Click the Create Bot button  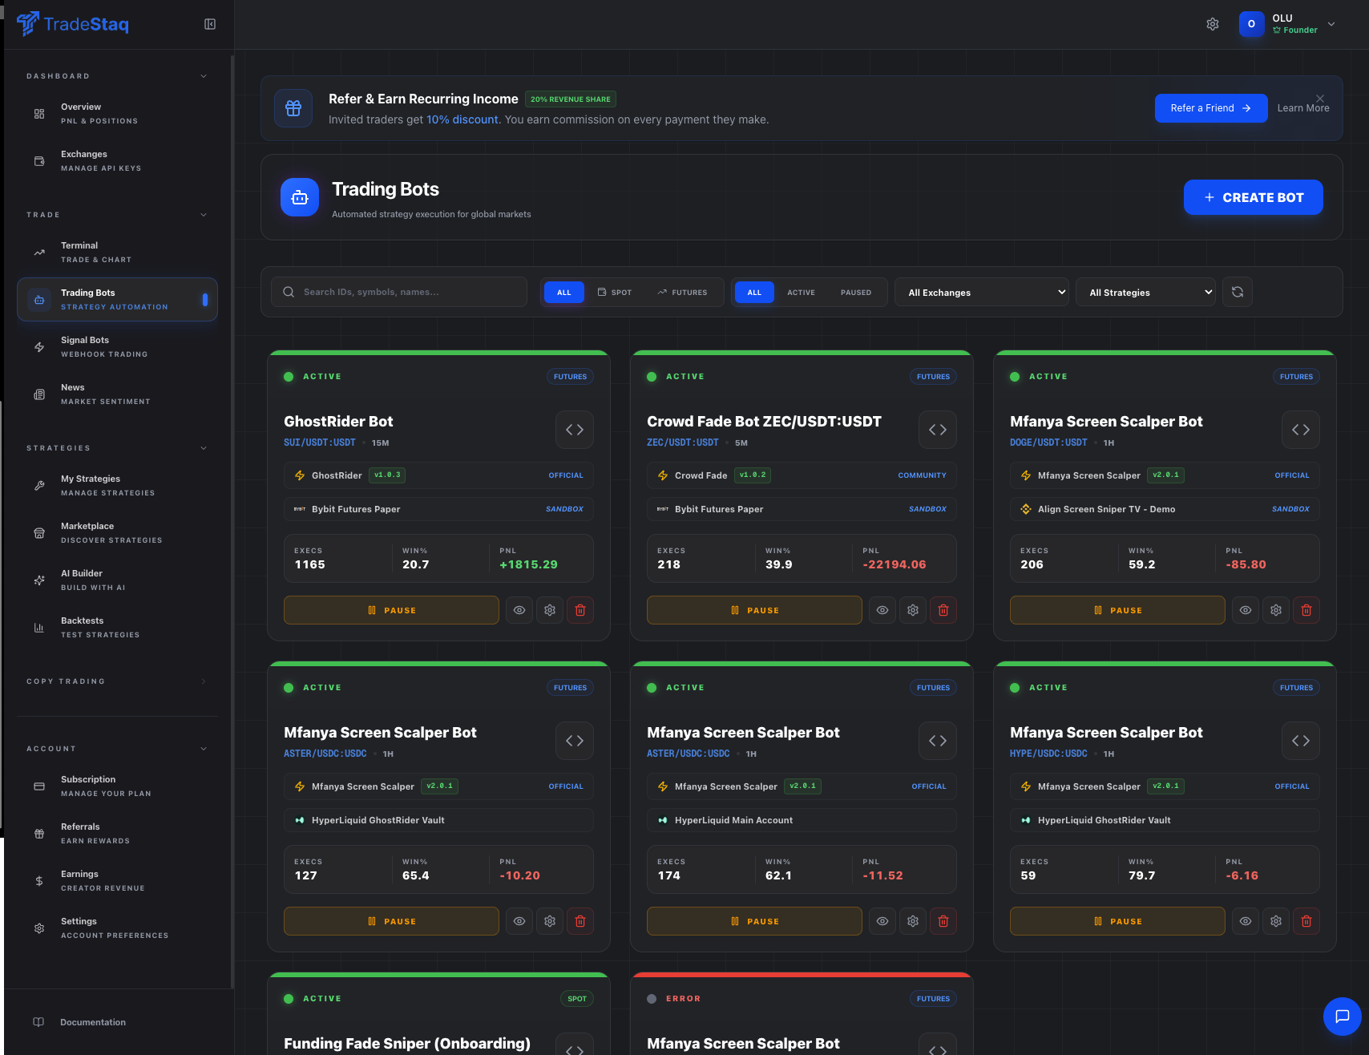click(1254, 197)
